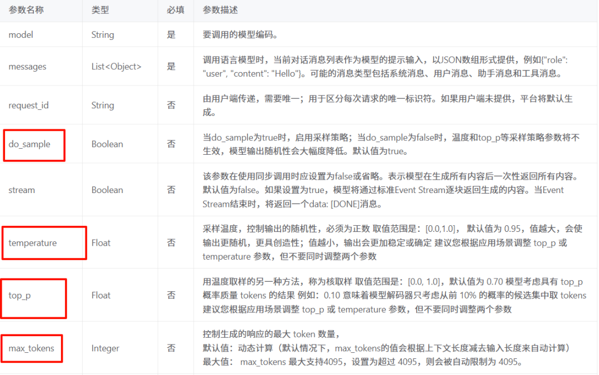Click 否 required cell in stream row
This screenshot has width=599, height=375.
coord(171,190)
